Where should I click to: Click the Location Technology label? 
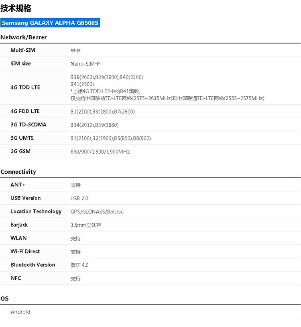tap(36, 211)
